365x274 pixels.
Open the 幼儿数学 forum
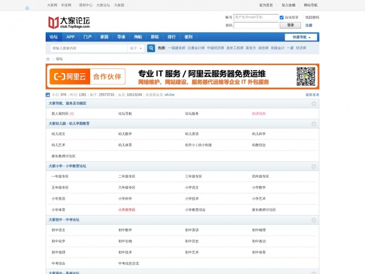tap(125, 134)
